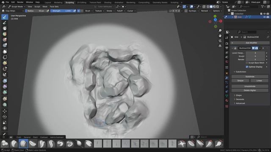This screenshot has height=152, width=271.
Task: Toggle Collection exclude checkbox in outliner
Action: (261, 14)
